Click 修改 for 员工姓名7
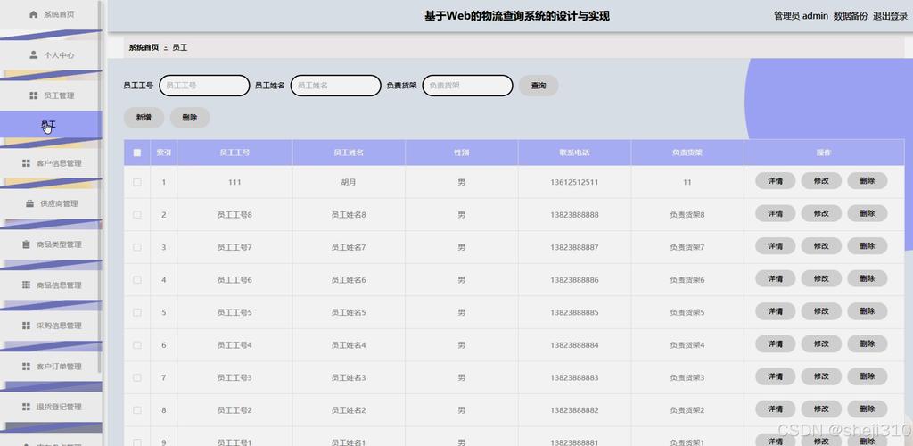The height and width of the screenshot is (446, 913). pos(821,246)
